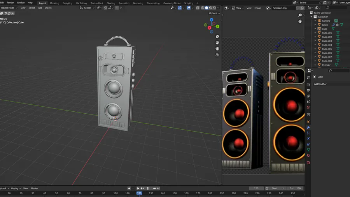Open the Object Mode dropdown
Screen dimensions: 350x197
point(9,8)
